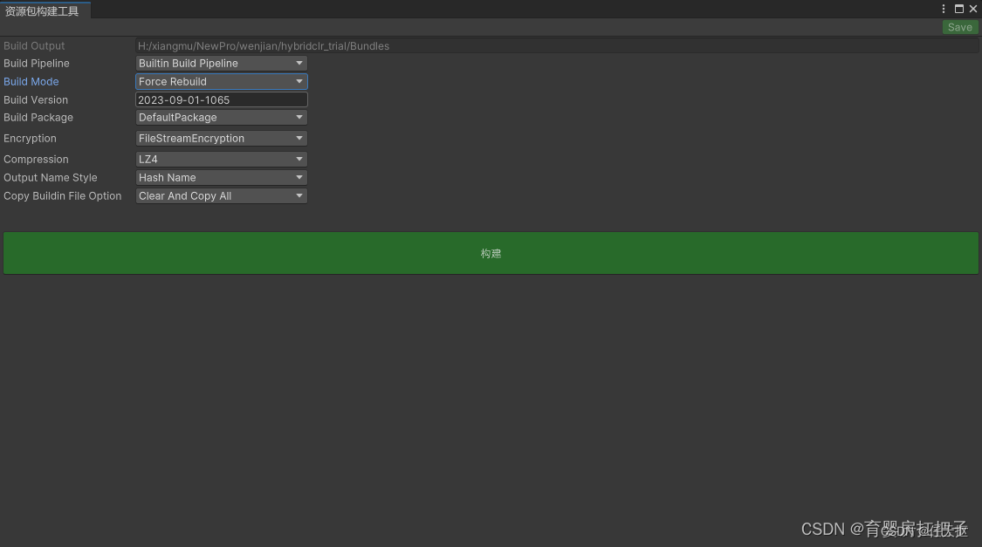Open the Output Name Style dropdown

[221, 177]
